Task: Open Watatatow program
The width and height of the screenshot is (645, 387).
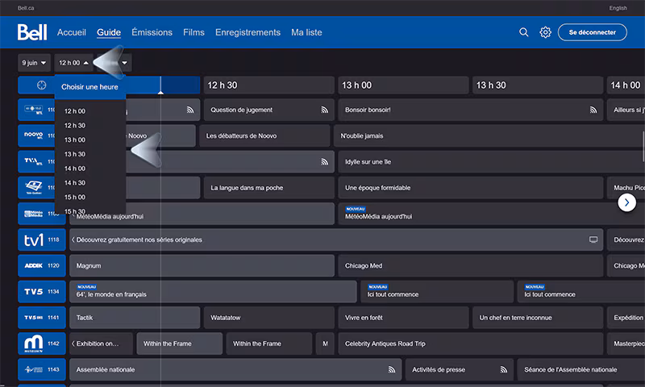Action: click(x=269, y=318)
